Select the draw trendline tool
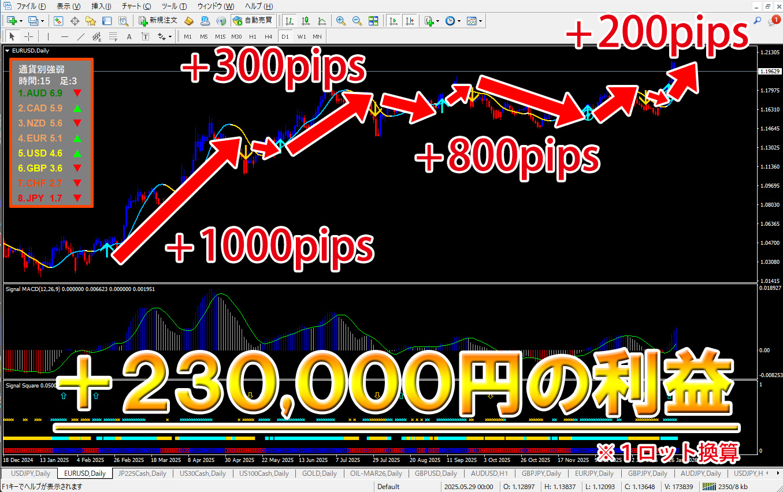 click(80, 36)
